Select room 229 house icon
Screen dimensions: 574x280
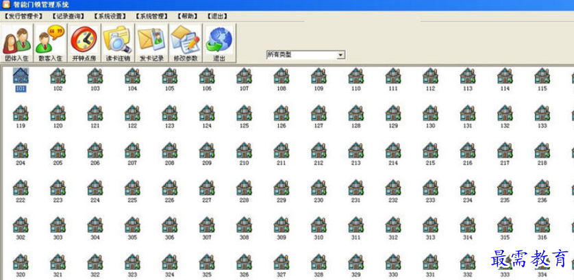[282, 188]
